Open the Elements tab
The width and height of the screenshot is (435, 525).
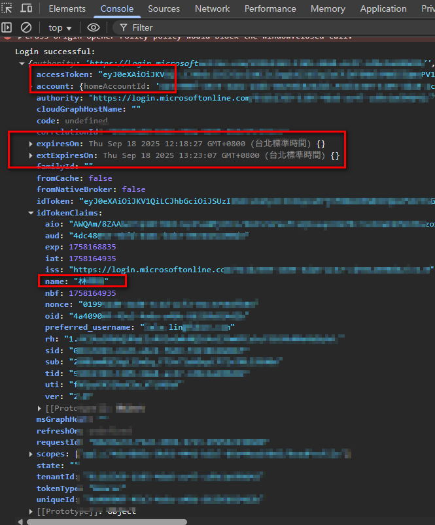(67, 8)
